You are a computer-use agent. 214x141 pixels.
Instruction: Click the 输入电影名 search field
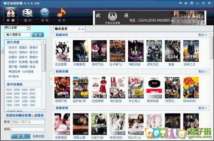point(18,35)
